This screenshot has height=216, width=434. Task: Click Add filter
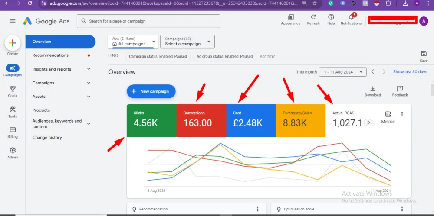click(x=267, y=56)
